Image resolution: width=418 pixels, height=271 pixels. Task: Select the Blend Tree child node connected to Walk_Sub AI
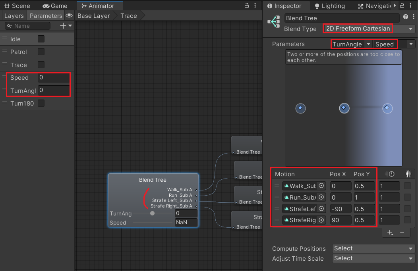247,145
